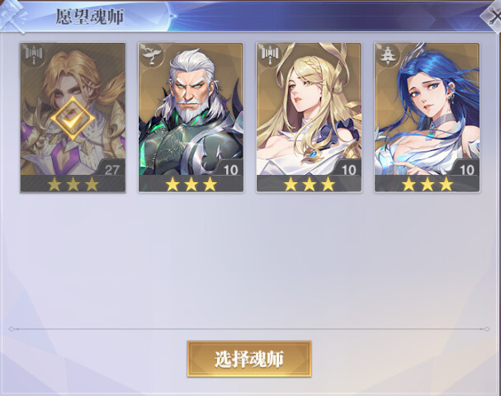This screenshot has height=396, width=501.
Task: Click the level 27 badge on first card
Action: click(x=111, y=169)
